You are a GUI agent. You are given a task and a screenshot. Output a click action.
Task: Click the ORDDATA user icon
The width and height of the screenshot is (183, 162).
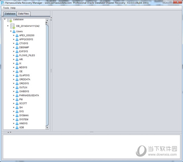17,79
